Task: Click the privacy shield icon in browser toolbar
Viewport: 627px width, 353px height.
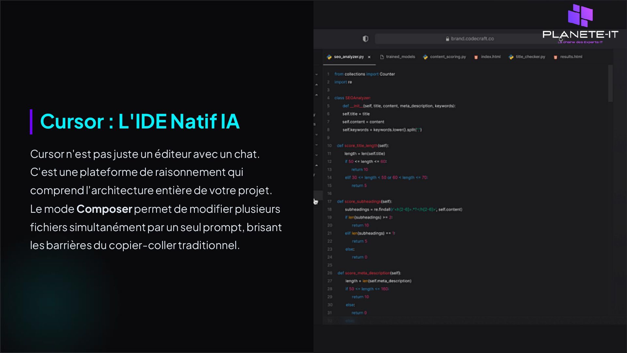Action: tap(365, 39)
